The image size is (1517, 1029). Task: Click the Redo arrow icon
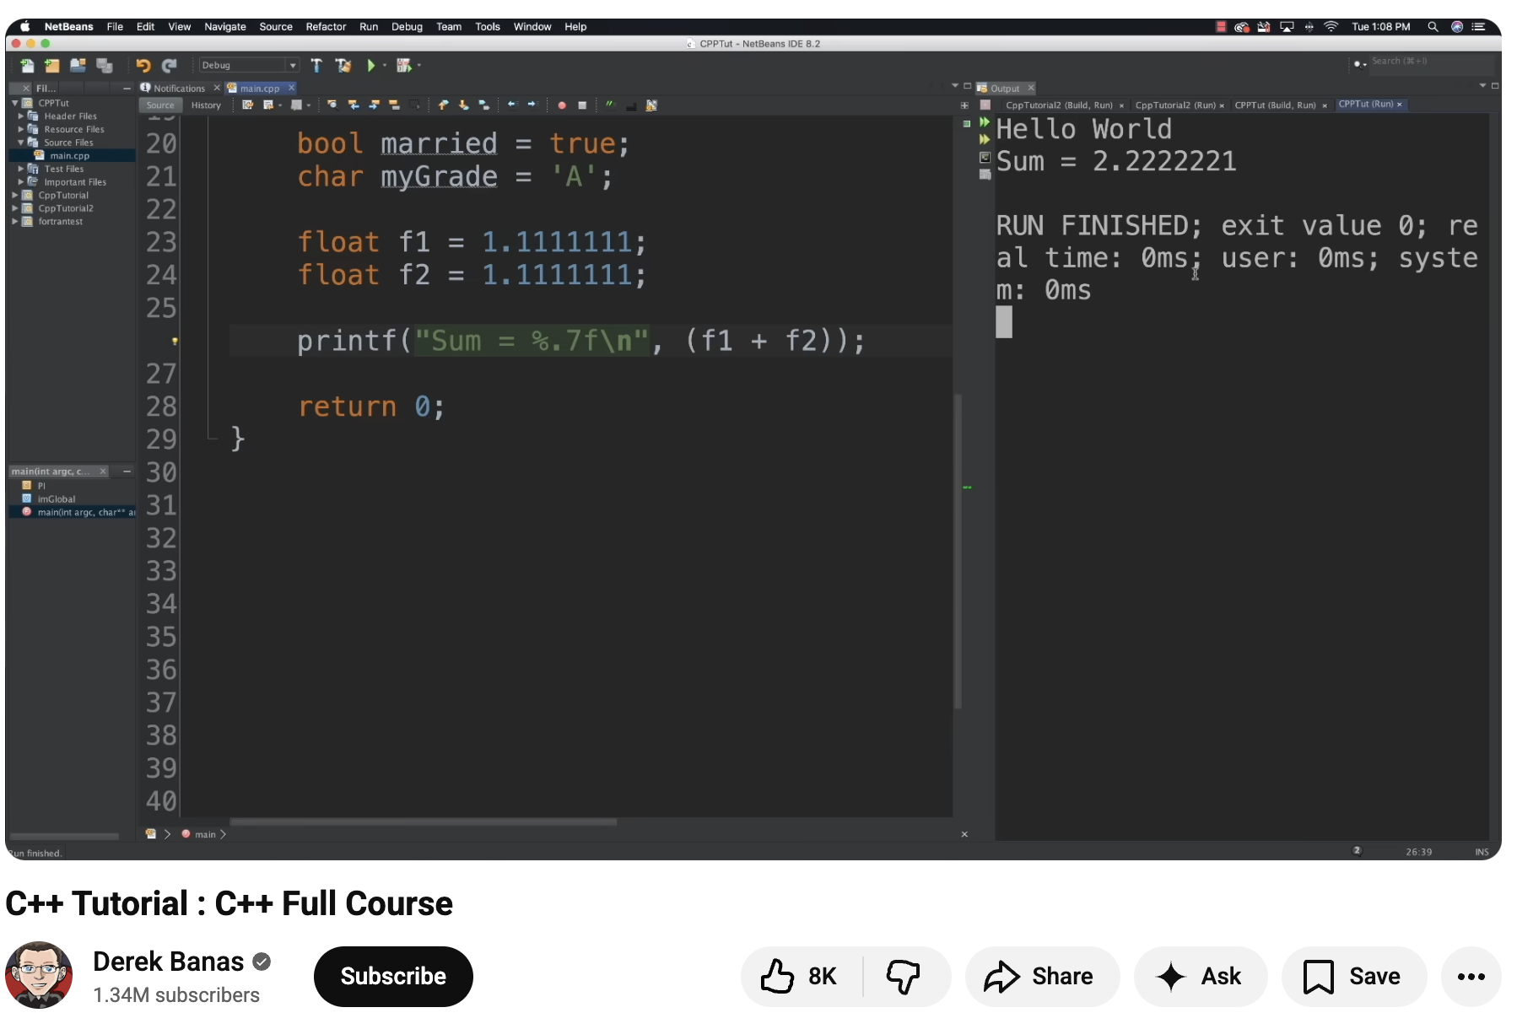point(170,65)
